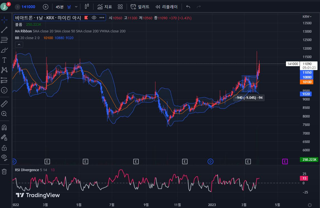Activate the zoom in tool
Screen dimensions: 320x208
4,114
